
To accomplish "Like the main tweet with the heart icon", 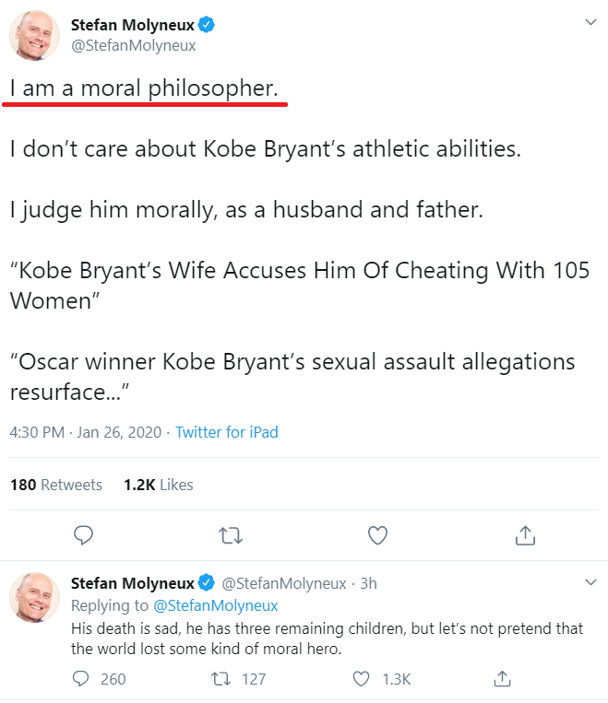I will [x=377, y=534].
